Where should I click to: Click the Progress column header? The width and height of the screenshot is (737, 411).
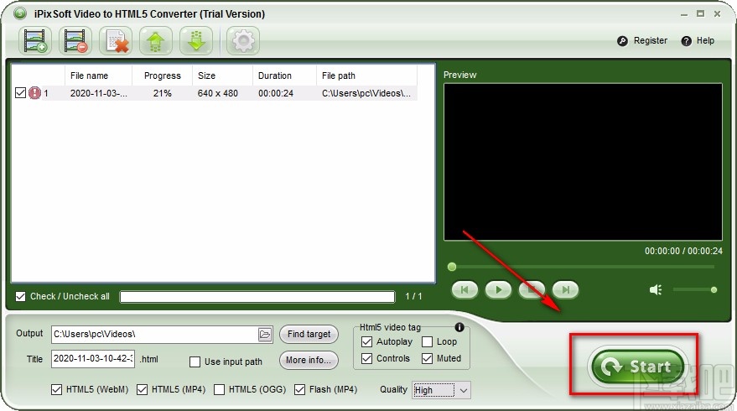(x=162, y=75)
